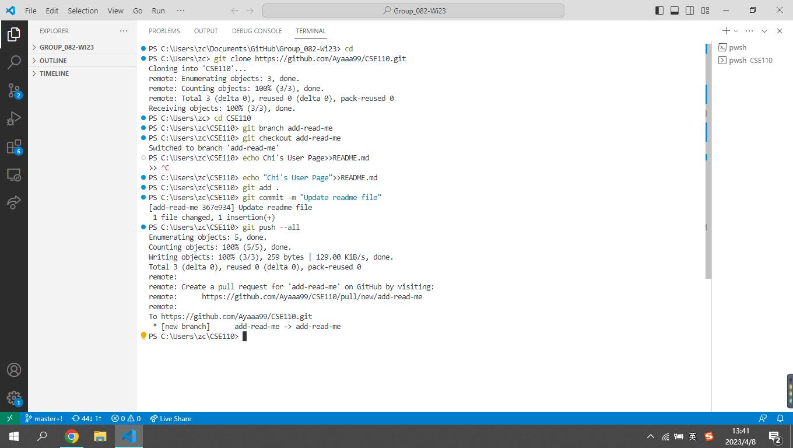Open the Edit menu
Image resolution: width=793 pixels, height=448 pixels.
(52, 10)
